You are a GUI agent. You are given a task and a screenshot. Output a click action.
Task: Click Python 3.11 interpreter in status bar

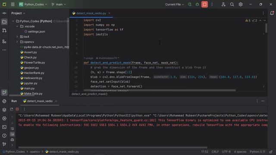pos(257,152)
